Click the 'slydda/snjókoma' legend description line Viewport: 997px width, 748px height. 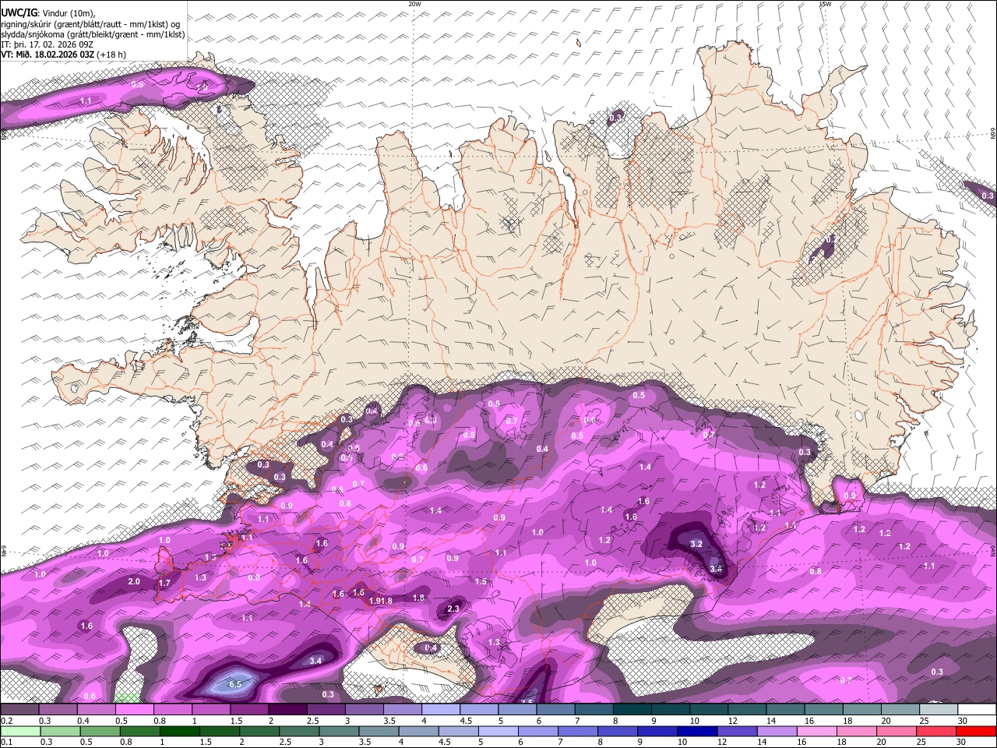(93, 34)
